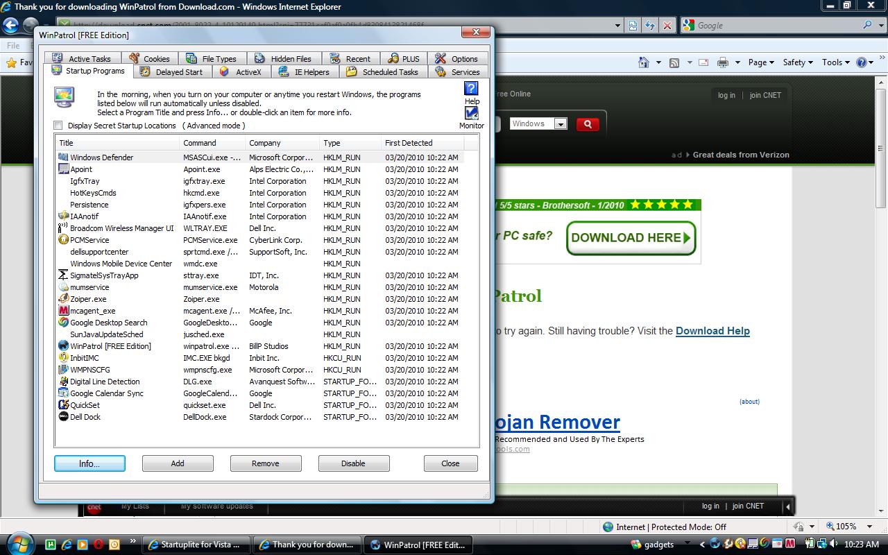This screenshot has height=555, width=888.
Task: Click the PCMService entry icon
Action: pos(64,240)
